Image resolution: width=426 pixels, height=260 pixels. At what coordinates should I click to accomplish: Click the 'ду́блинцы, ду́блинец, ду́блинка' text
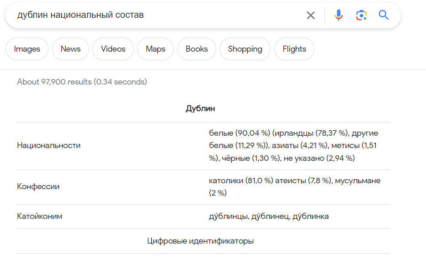(x=269, y=216)
